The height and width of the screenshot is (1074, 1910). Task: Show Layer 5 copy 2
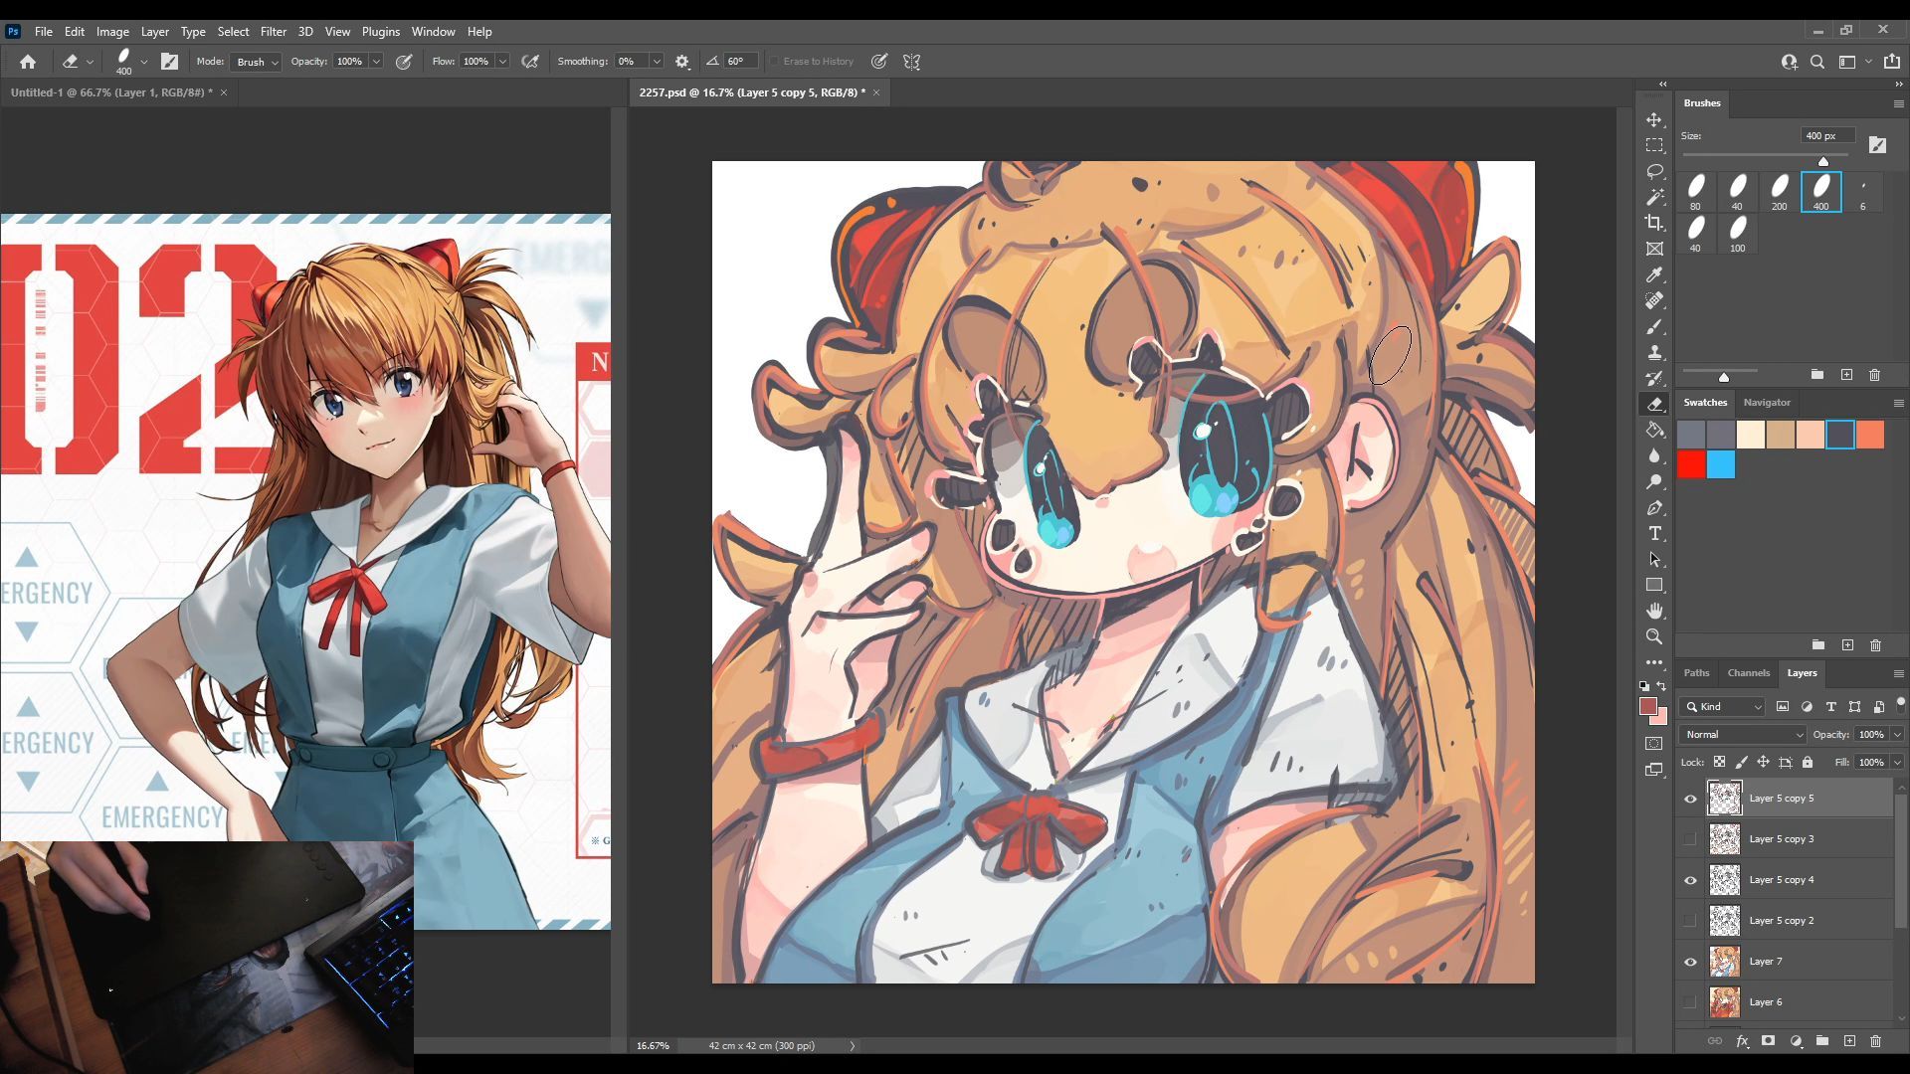coord(1690,921)
